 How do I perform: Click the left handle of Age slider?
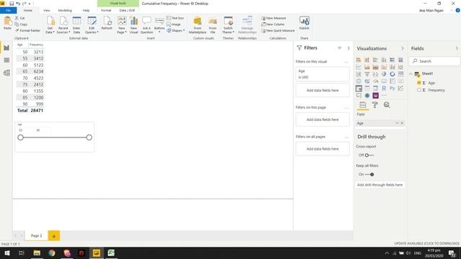(20, 137)
